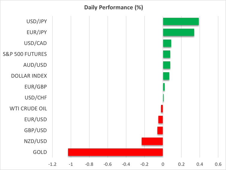The image size is (226, 170).
Task: Click the 0 axis tick label
Action: coord(163,164)
